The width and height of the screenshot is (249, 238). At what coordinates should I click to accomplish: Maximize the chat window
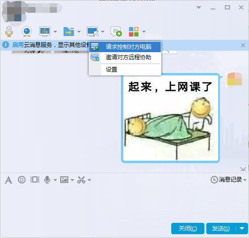227,7
